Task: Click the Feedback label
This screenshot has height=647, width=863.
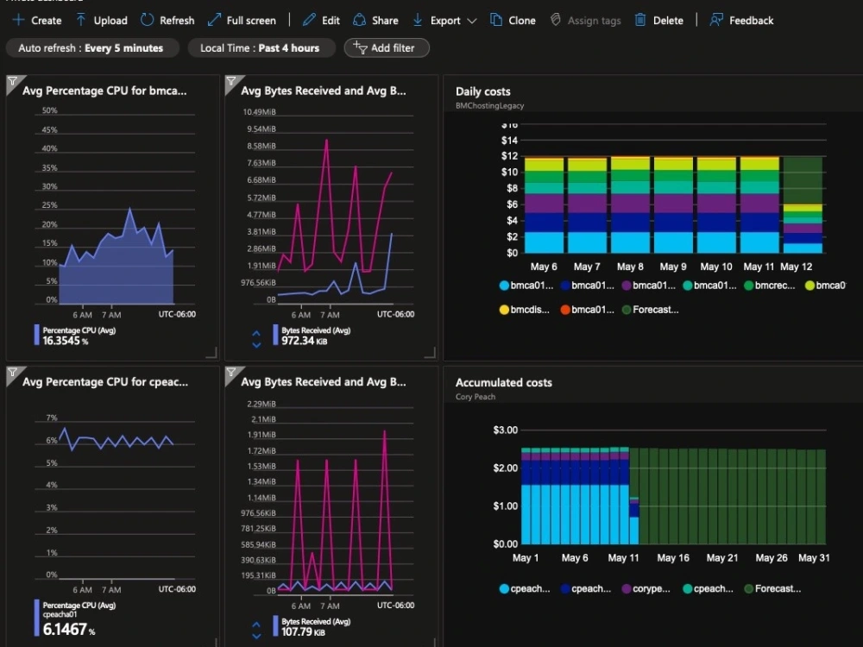Action: [752, 21]
